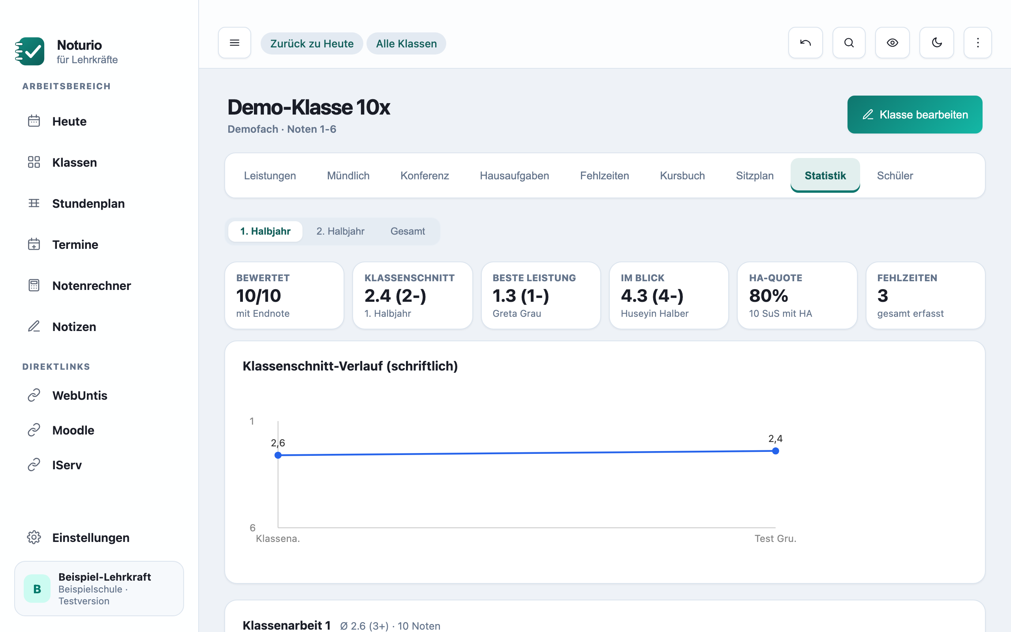Select the Statistik tab
1011x632 pixels.
tap(825, 175)
